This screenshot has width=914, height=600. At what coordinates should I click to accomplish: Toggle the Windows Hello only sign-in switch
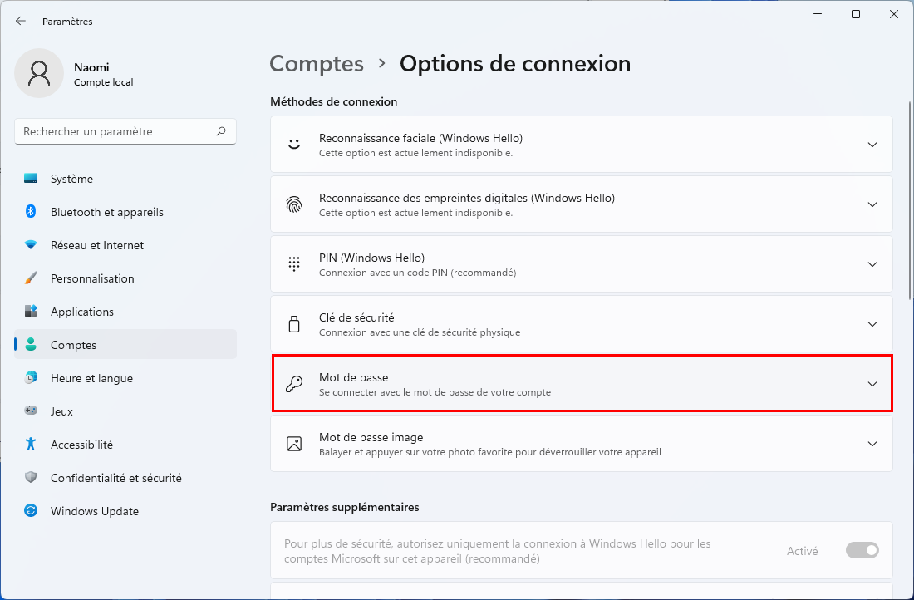pyautogui.click(x=862, y=550)
